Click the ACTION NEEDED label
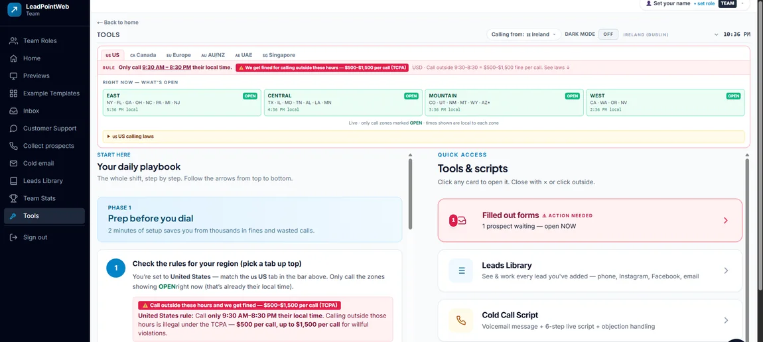The width and height of the screenshot is (763, 342). click(567, 215)
